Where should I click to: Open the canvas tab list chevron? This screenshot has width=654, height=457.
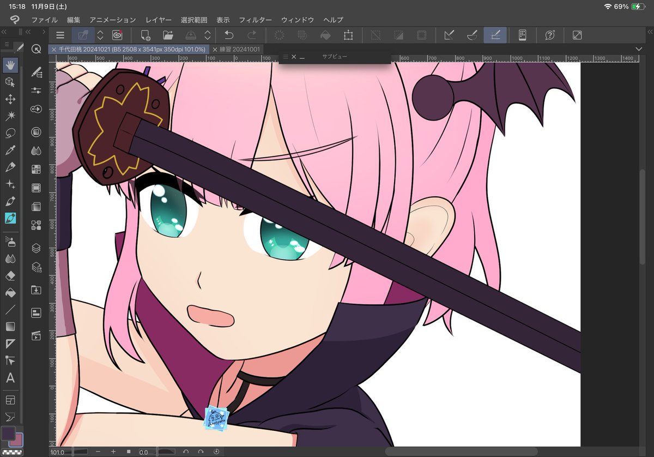click(x=639, y=49)
